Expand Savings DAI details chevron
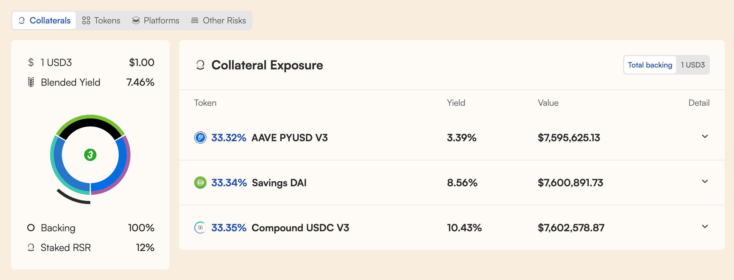The image size is (734, 280). (x=705, y=182)
